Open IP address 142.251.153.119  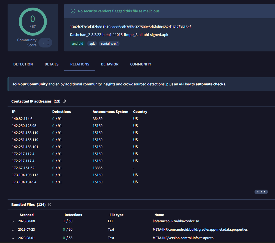pyautogui.click(x=25, y=133)
